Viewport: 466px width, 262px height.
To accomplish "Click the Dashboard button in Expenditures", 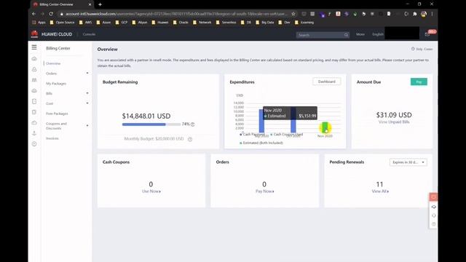I will [327, 82].
